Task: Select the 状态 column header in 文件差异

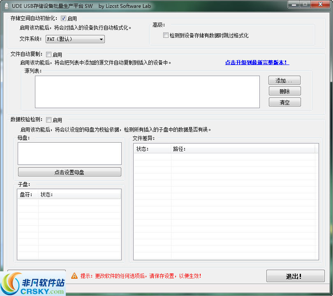Action: (x=153, y=149)
